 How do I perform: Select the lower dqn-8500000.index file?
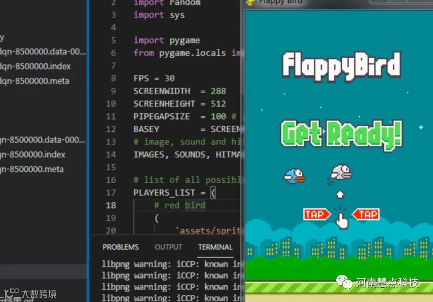32,154
